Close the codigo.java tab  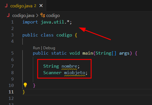[x=41, y=6]
